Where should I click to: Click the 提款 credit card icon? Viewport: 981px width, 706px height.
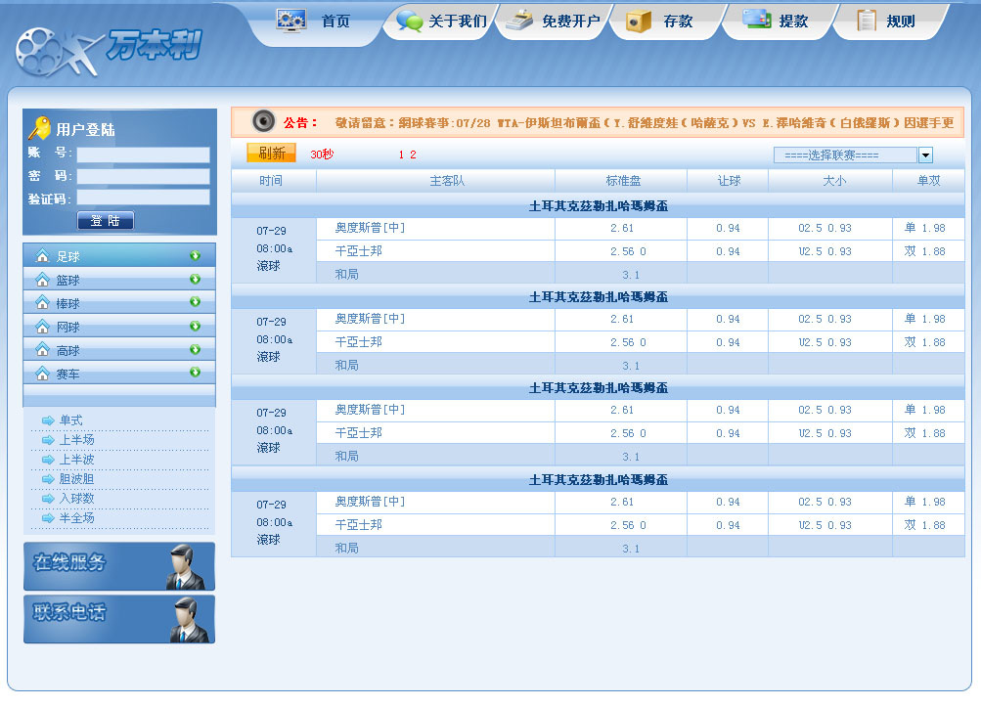point(757,19)
